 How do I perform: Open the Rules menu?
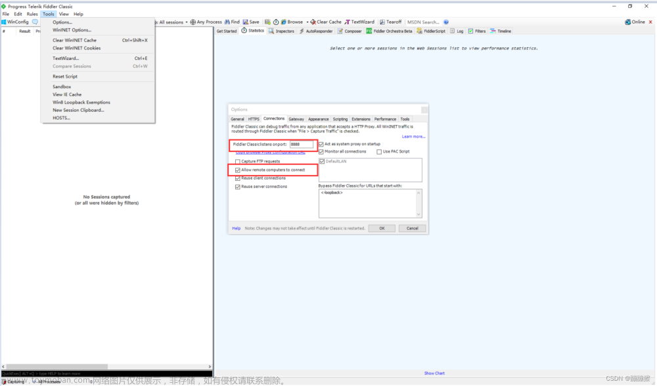click(x=32, y=14)
